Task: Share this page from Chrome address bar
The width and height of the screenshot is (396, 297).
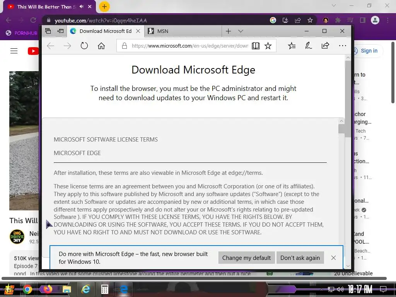Action: tap(297, 20)
